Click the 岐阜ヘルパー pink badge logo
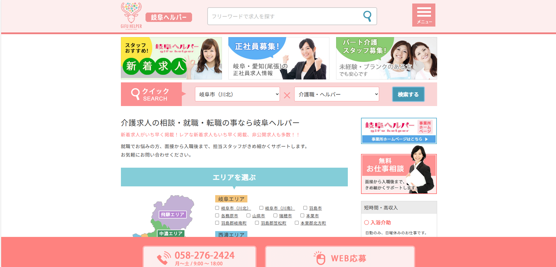Image resolution: width=556 pixels, height=267 pixels. pos(169,17)
